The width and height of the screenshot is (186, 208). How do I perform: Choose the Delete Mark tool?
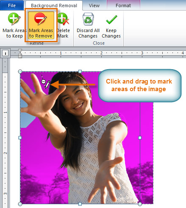tap(63, 25)
